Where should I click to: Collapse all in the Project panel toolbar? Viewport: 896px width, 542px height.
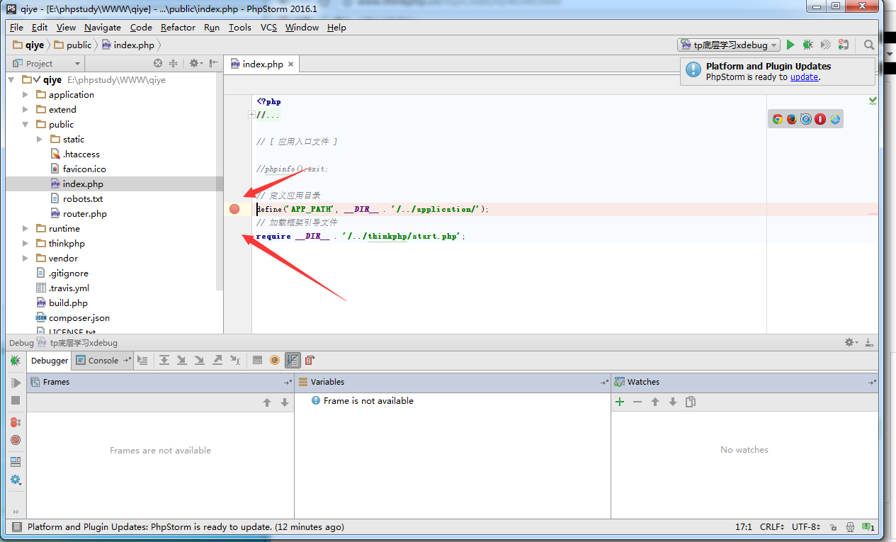173,63
